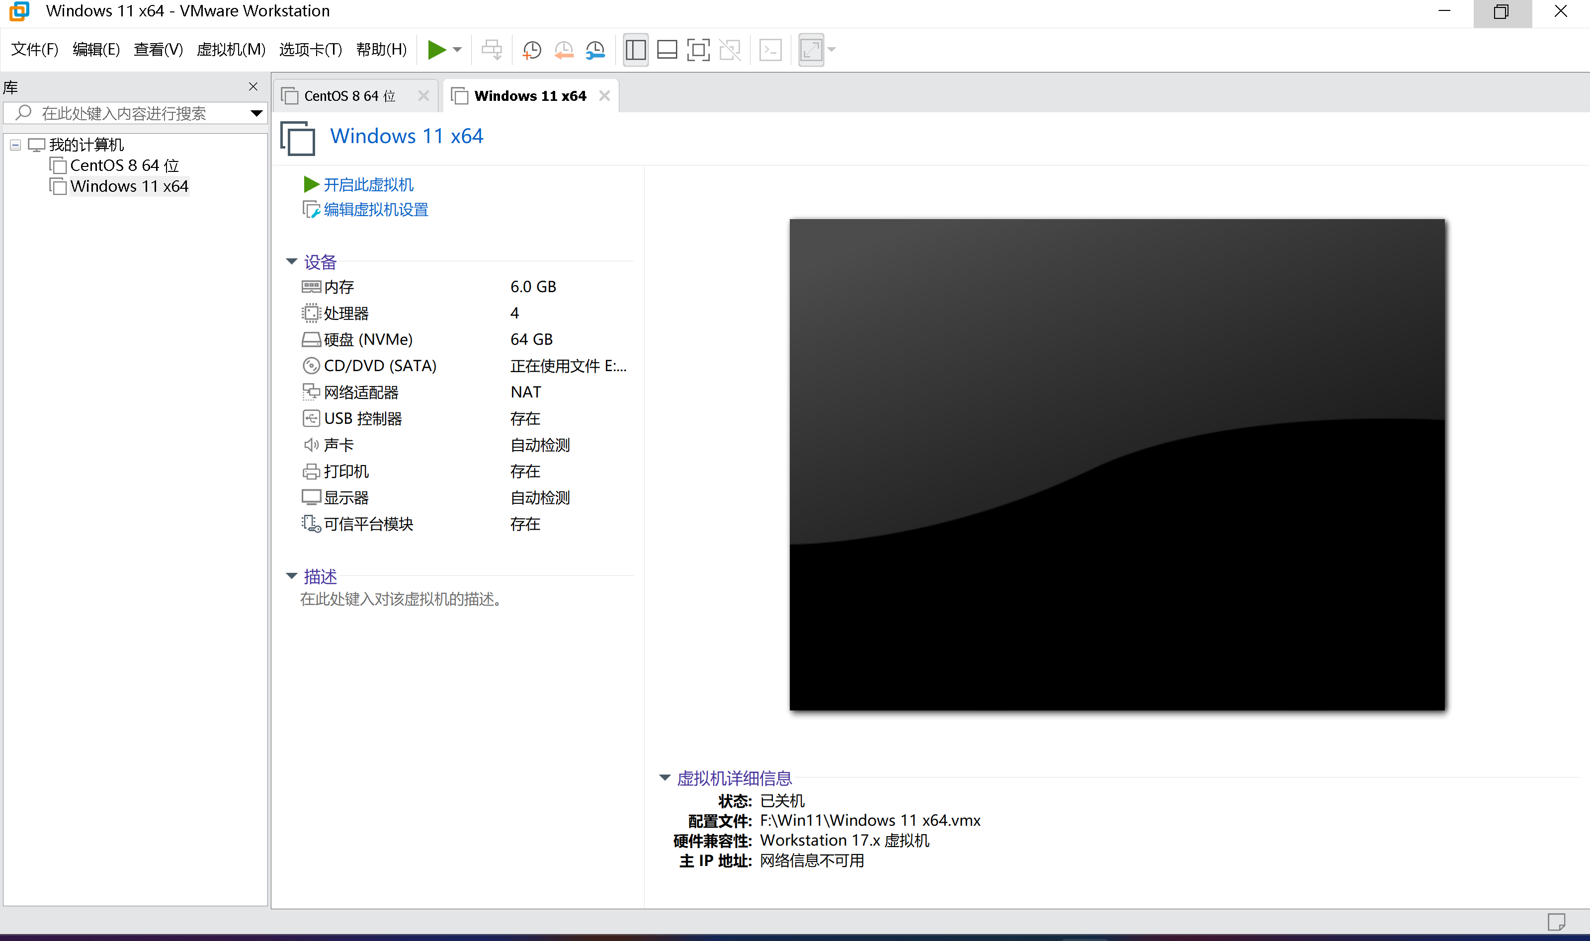This screenshot has height=941, width=1590.
Task: Open the 编辑(E) menu
Action: [96, 50]
